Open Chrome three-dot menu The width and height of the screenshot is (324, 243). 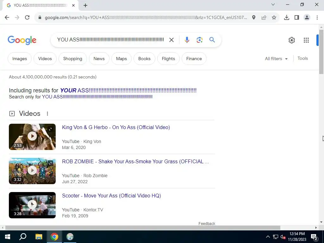[x=317, y=18]
